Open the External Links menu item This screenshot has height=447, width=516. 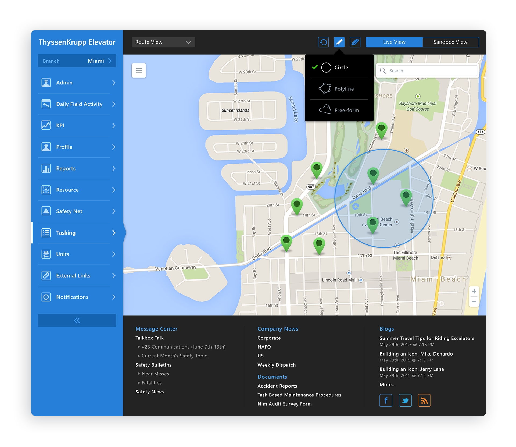(77, 276)
